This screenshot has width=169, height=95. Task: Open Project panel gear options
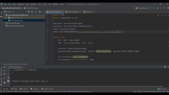[40, 12]
